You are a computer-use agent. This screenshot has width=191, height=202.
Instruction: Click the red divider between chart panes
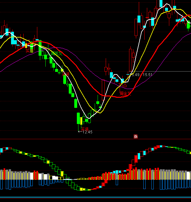(x=95, y=139)
